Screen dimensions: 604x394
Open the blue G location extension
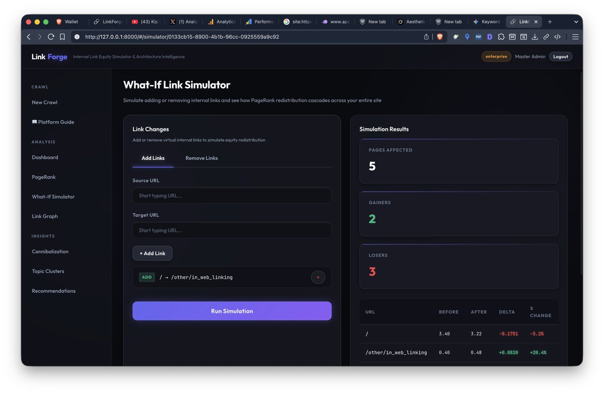click(467, 37)
